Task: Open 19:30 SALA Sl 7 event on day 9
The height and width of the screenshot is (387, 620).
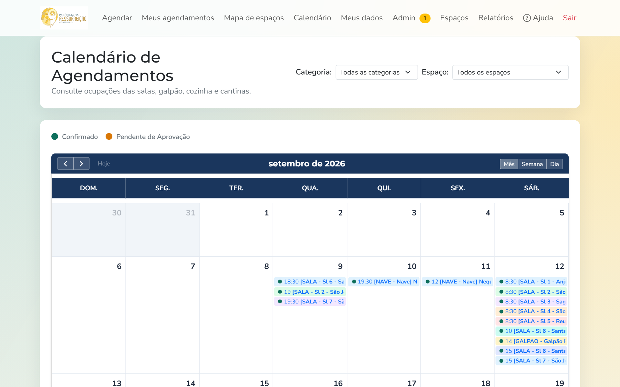Action: pos(310,302)
